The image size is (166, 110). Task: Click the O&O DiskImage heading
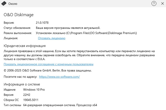click(x=18, y=15)
